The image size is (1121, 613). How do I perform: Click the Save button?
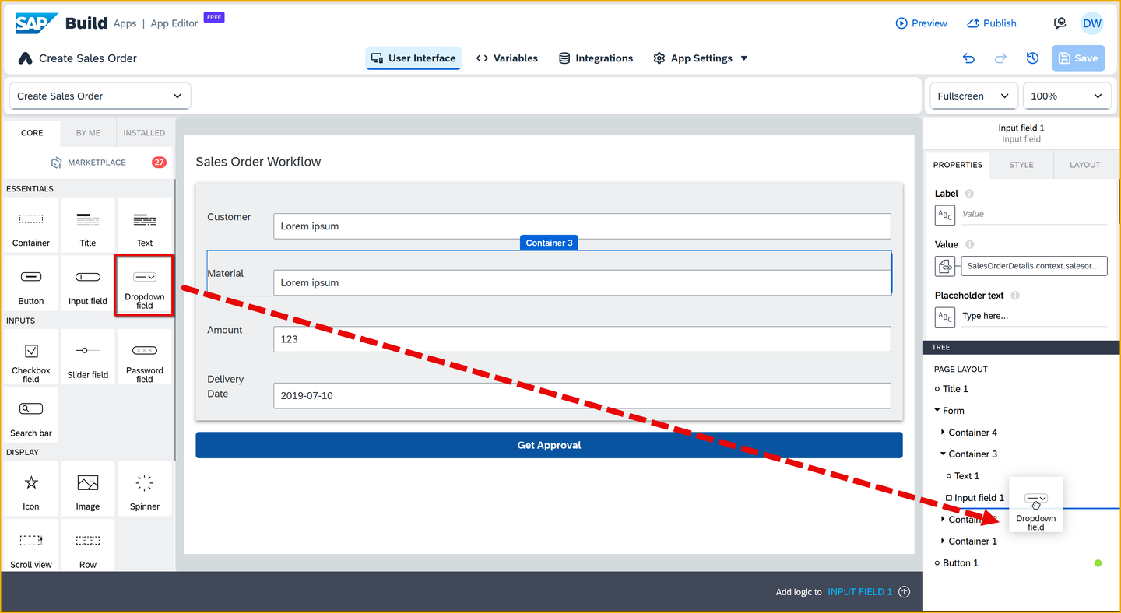(x=1078, y=58)
